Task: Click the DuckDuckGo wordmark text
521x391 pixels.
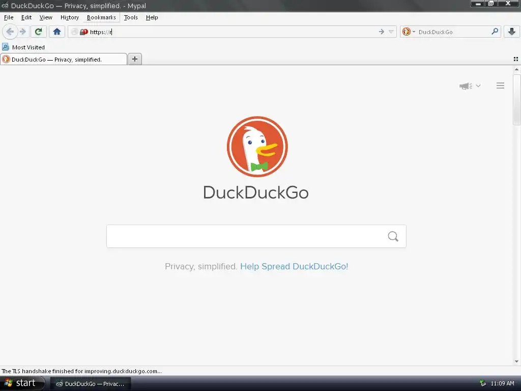Action: (x=256, y=192)
